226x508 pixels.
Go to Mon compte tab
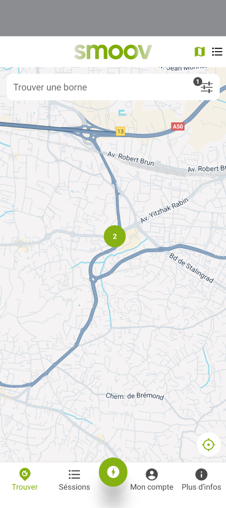(x=152, y=480)
